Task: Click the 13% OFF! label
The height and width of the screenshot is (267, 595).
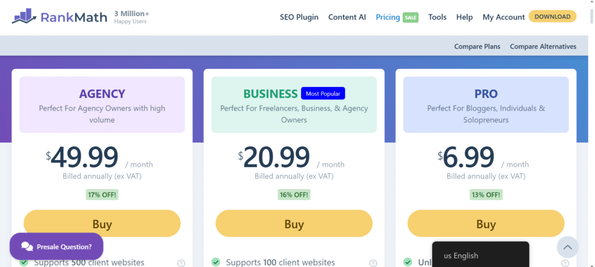Action: coord(486,195)
